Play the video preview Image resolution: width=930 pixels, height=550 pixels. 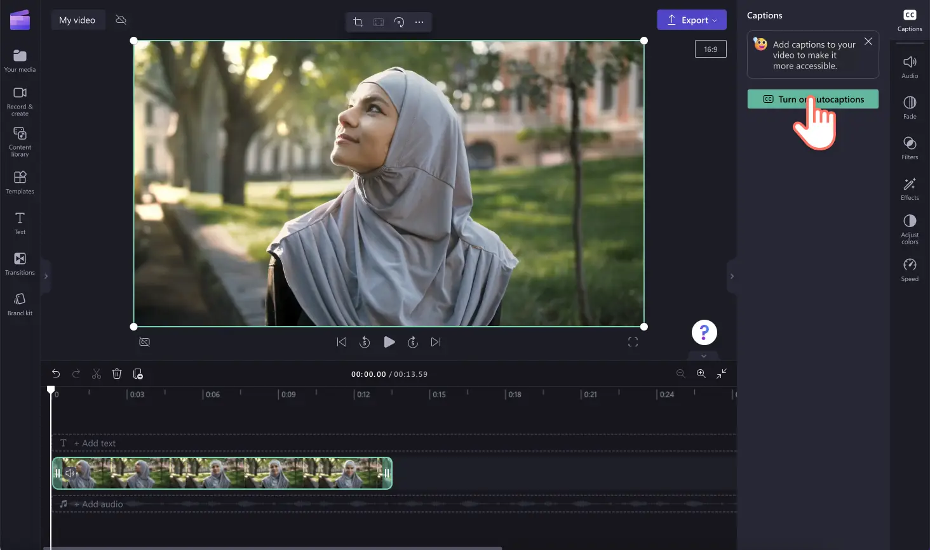pyautogui.click(x=389, y=342)
